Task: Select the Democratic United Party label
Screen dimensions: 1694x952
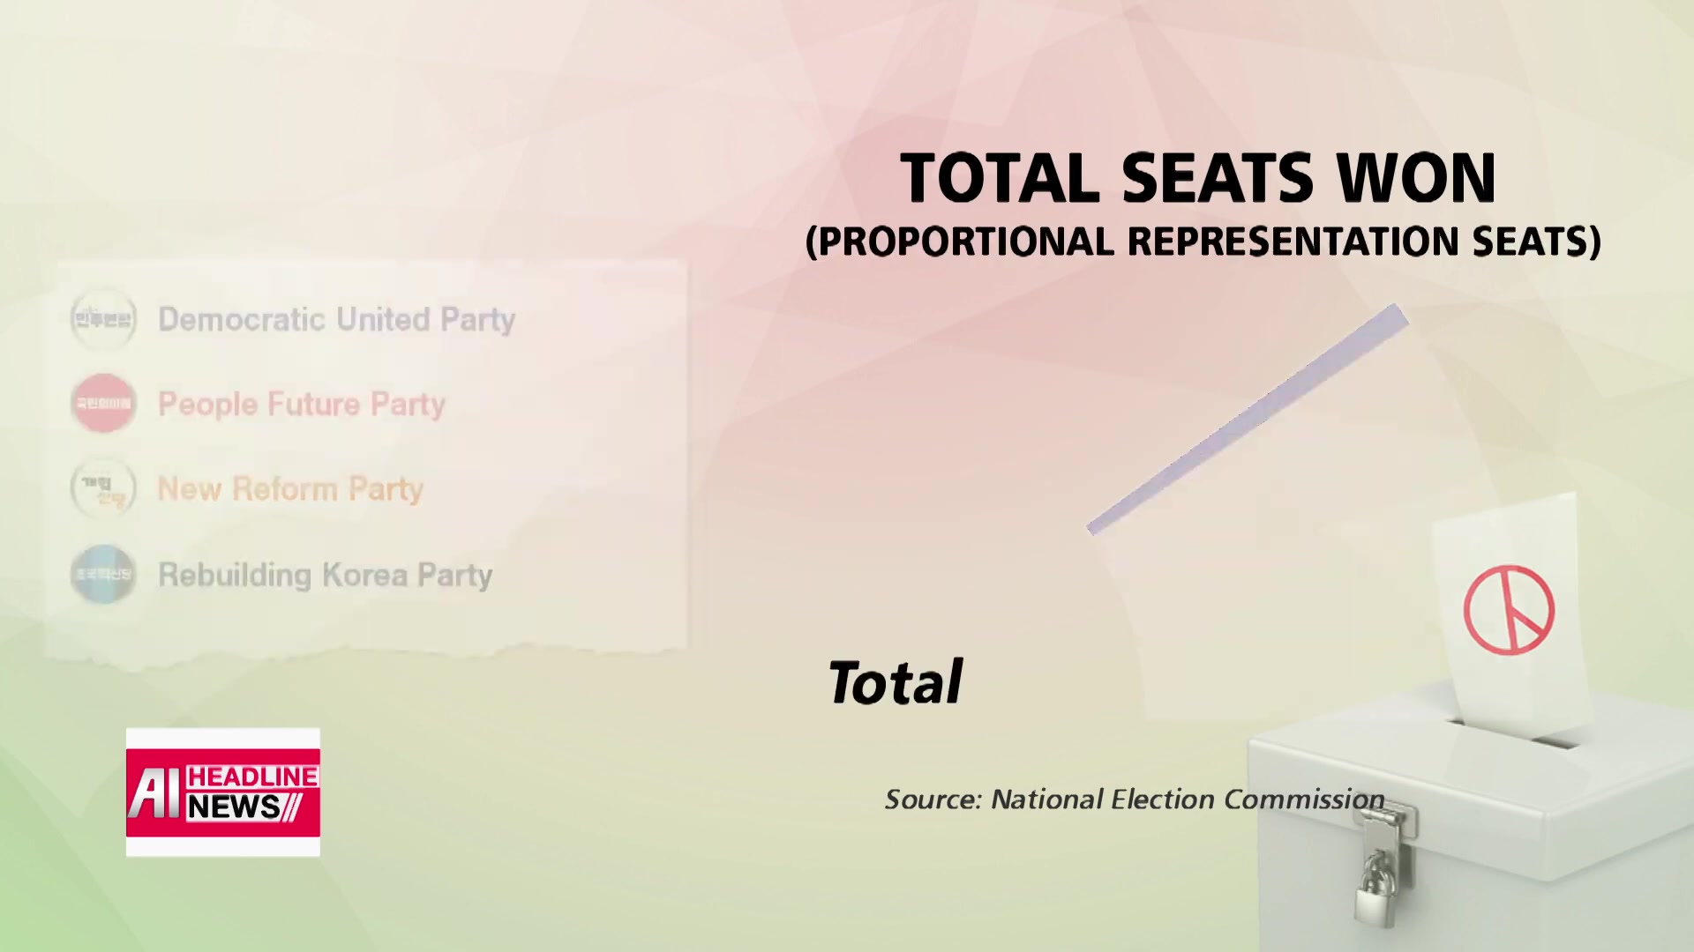Action: (x=336, y=319)
